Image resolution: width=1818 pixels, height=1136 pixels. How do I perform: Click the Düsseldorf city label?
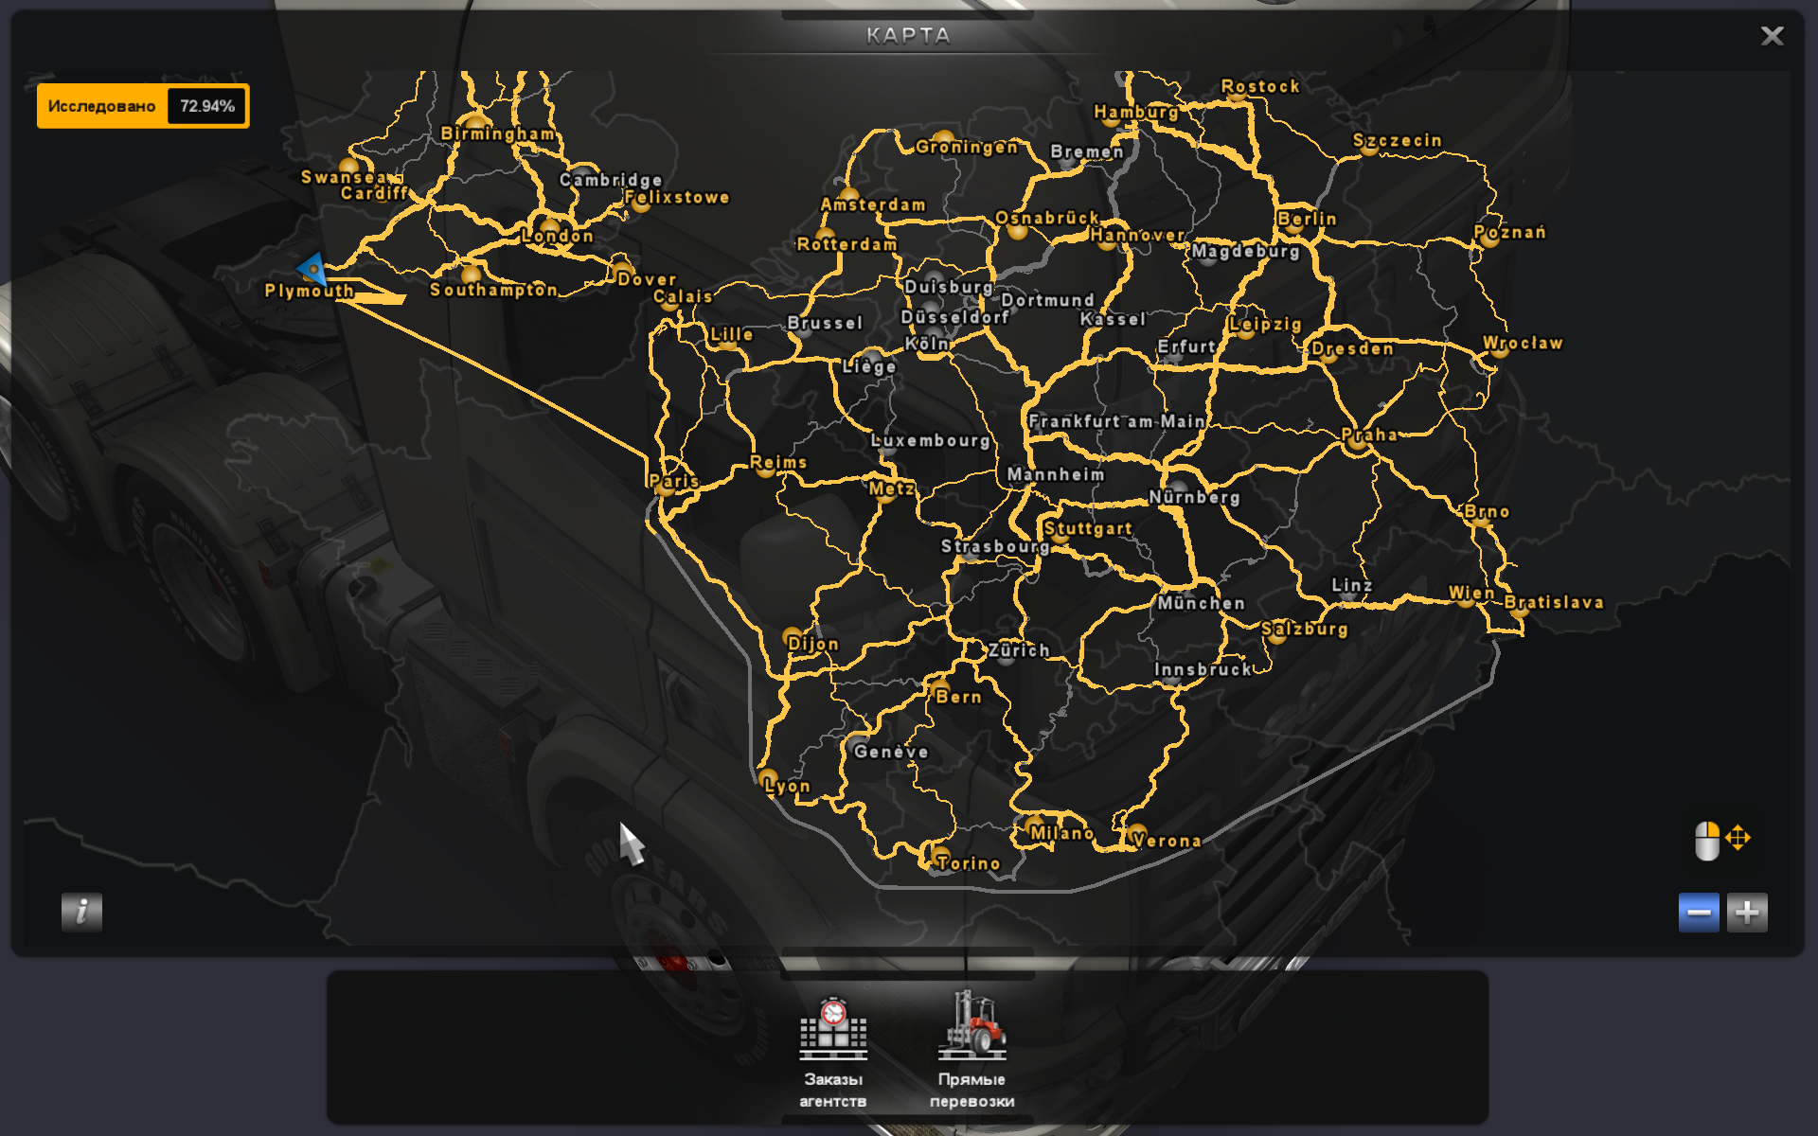point(954,317)
